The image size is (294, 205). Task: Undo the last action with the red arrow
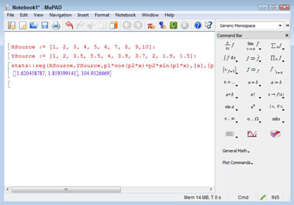[x=69, y=25]
